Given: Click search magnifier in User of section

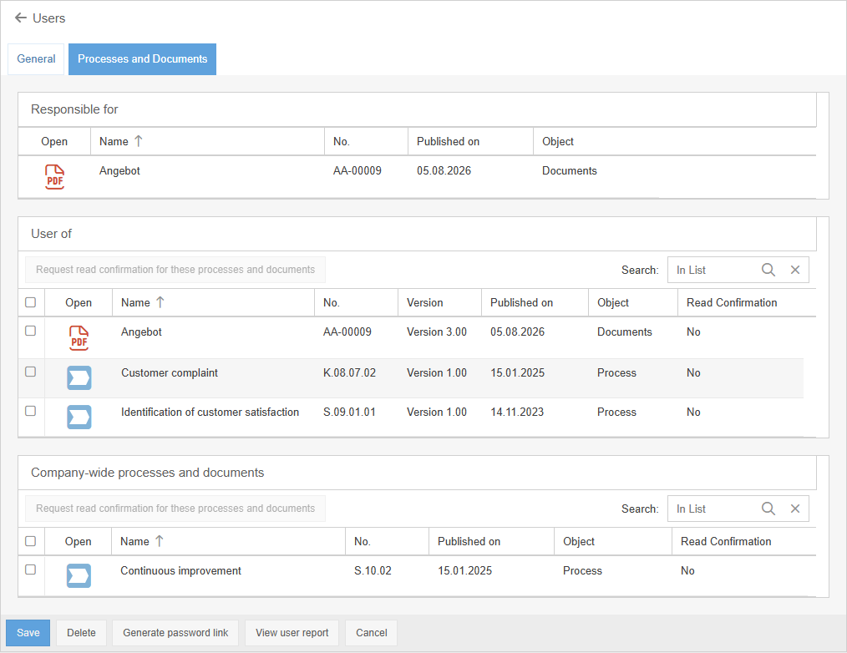Looking at the screenshot, I should point(768,270).
